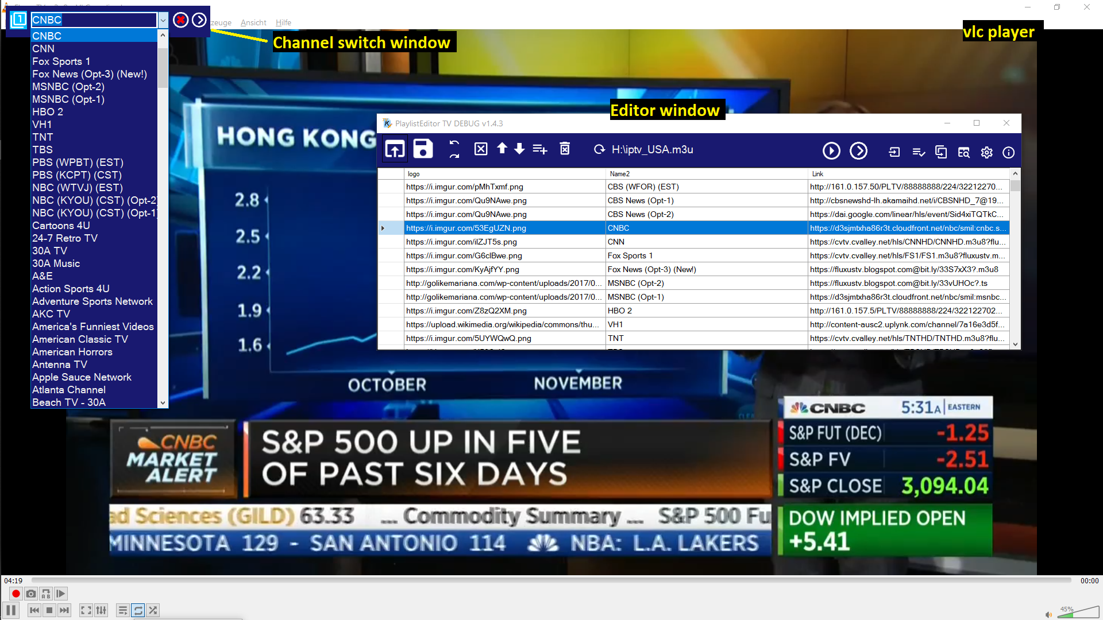
Task: Take VLC snapshot with camera icon
Action: point(31,594)
